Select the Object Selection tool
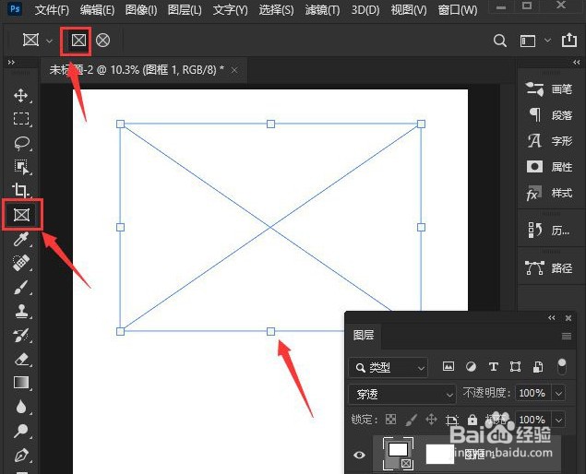Screen dimensions: 586x474 coord(21,167)
